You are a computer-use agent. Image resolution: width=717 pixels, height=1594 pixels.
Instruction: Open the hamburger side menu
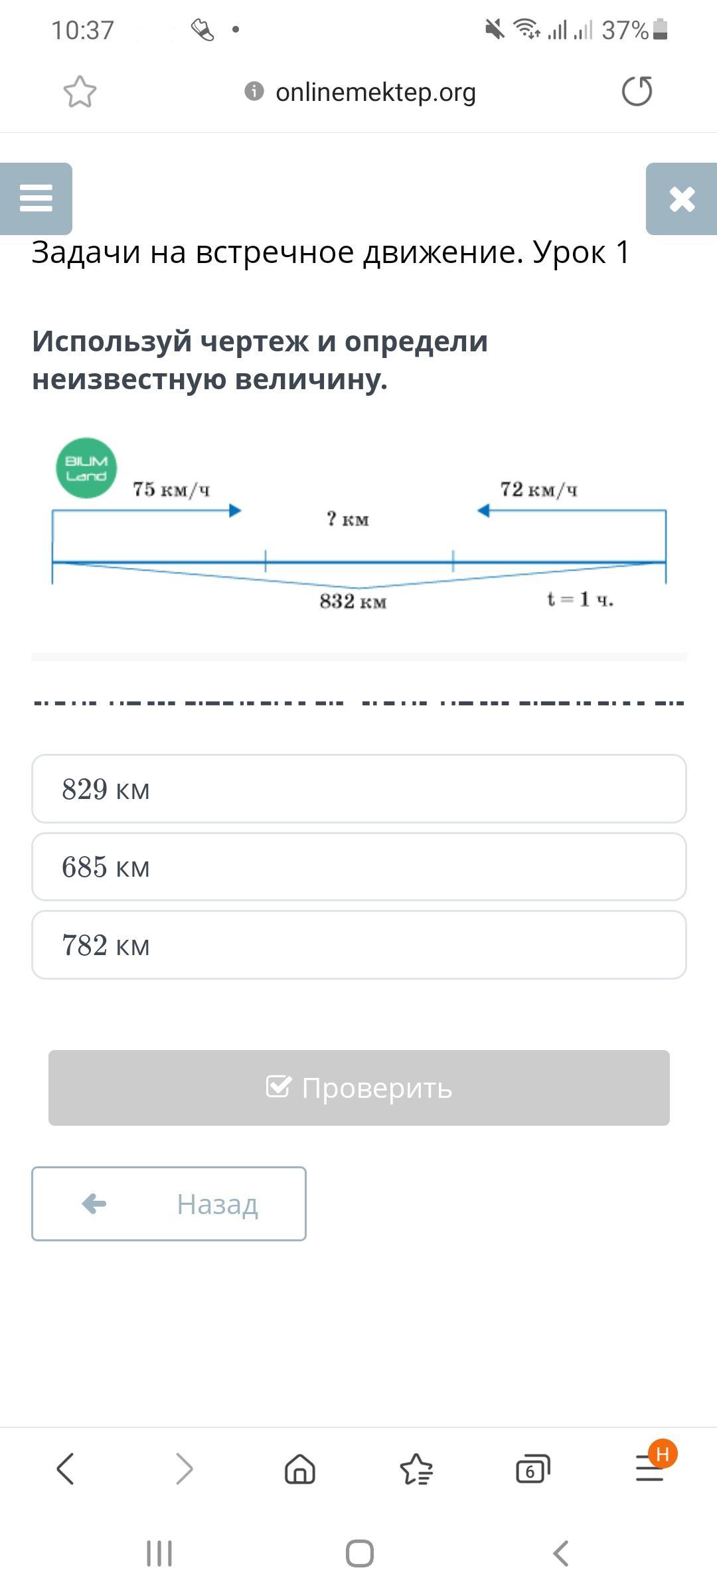[36, 198]
